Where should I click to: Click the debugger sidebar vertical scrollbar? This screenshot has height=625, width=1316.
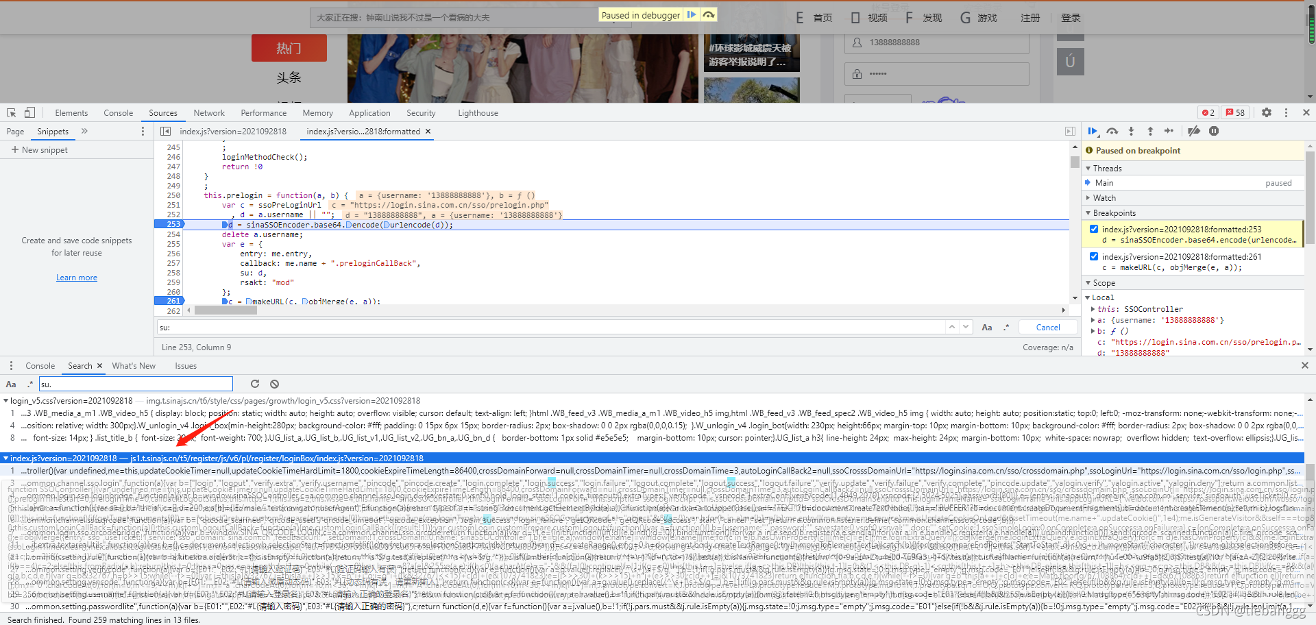(1311, 199)
